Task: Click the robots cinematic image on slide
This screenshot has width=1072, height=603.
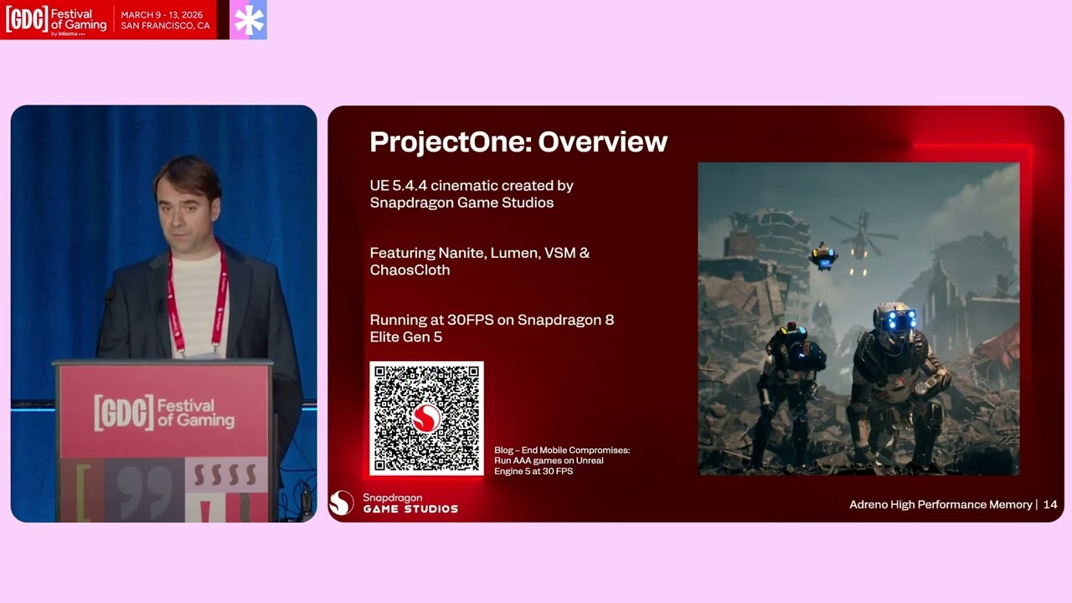Action: point(858,319)
